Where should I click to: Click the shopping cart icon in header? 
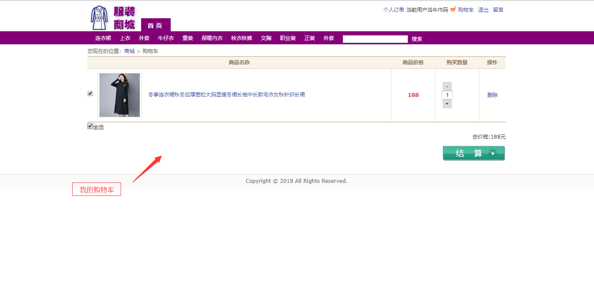(453, 9)
